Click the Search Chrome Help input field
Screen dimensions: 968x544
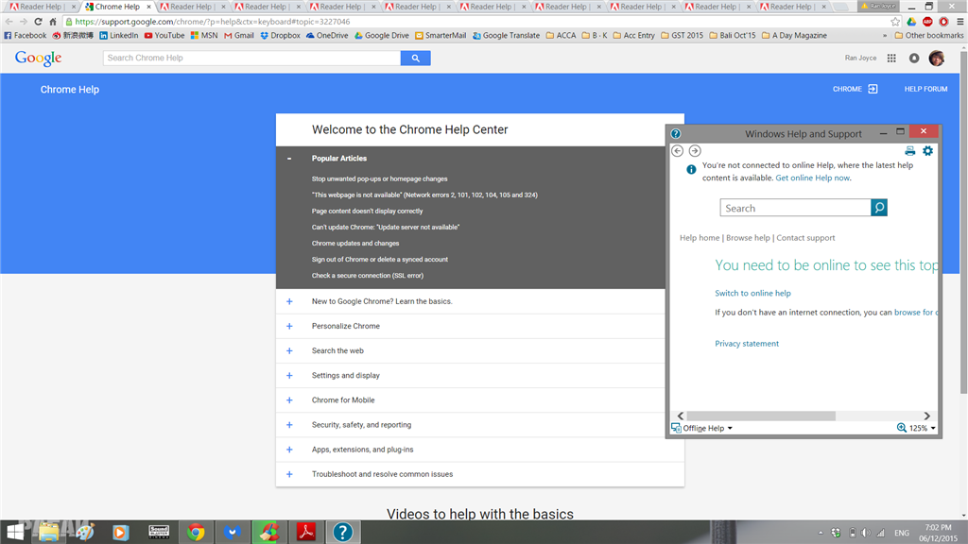click(x=251, y=58)
